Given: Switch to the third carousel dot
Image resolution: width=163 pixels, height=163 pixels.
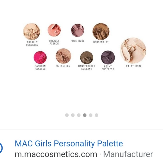Looking at the screenshot, I should click(x=79, y=115).
